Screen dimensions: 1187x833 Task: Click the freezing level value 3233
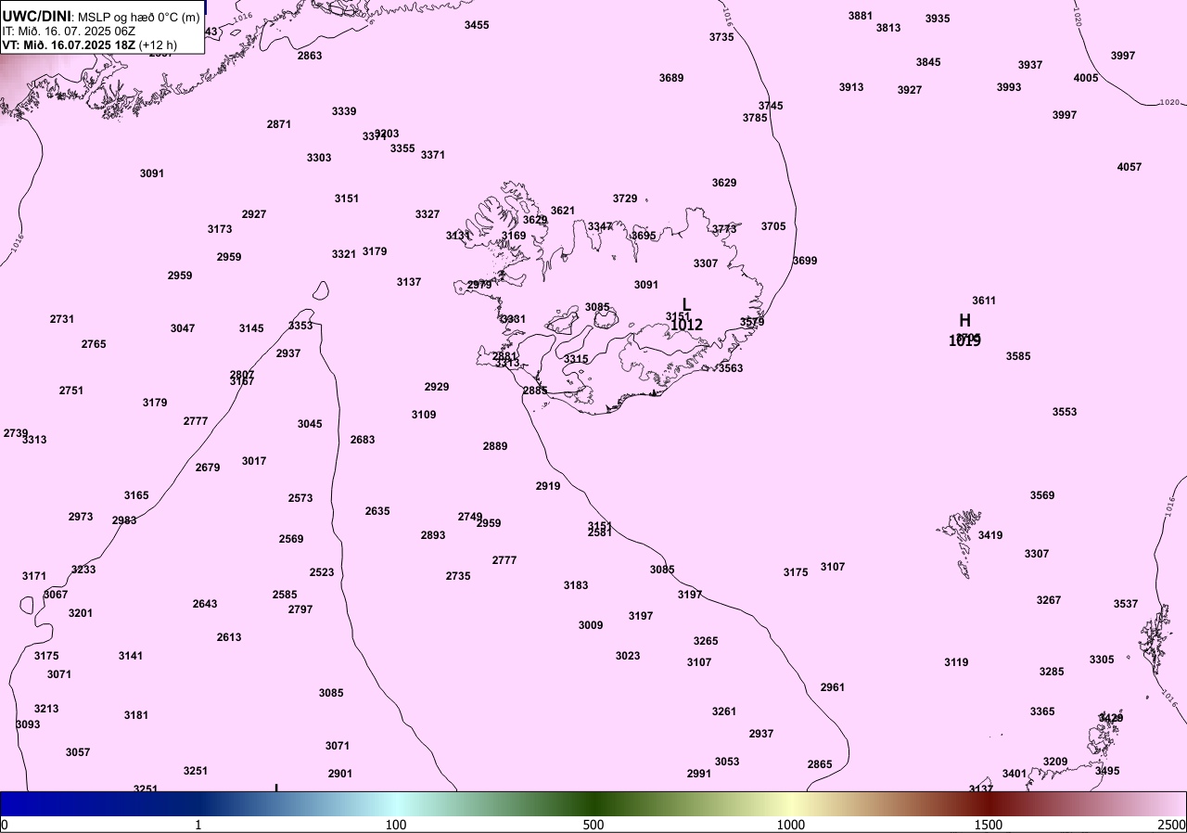pos(83,570)
